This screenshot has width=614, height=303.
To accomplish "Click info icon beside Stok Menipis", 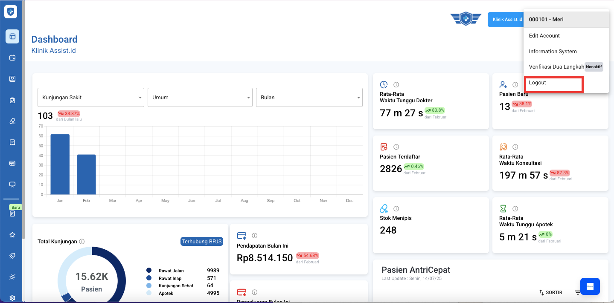I will pyautogui.click(x=396, y=209).
